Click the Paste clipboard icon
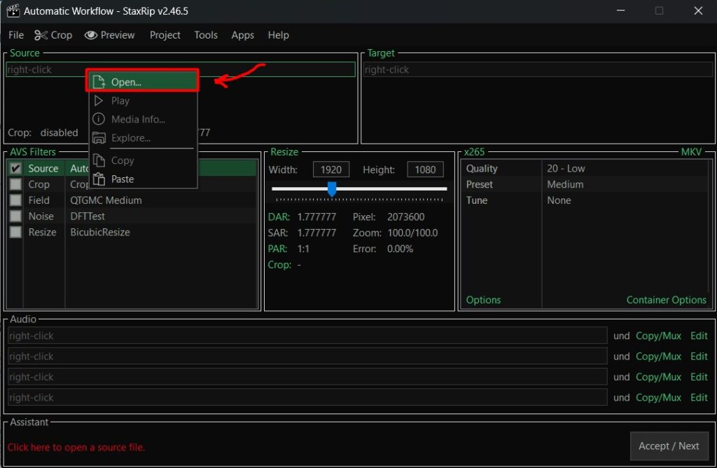 coord(99,179)
